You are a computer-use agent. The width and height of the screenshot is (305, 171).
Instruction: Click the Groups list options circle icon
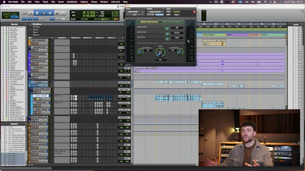pos(26,124)
